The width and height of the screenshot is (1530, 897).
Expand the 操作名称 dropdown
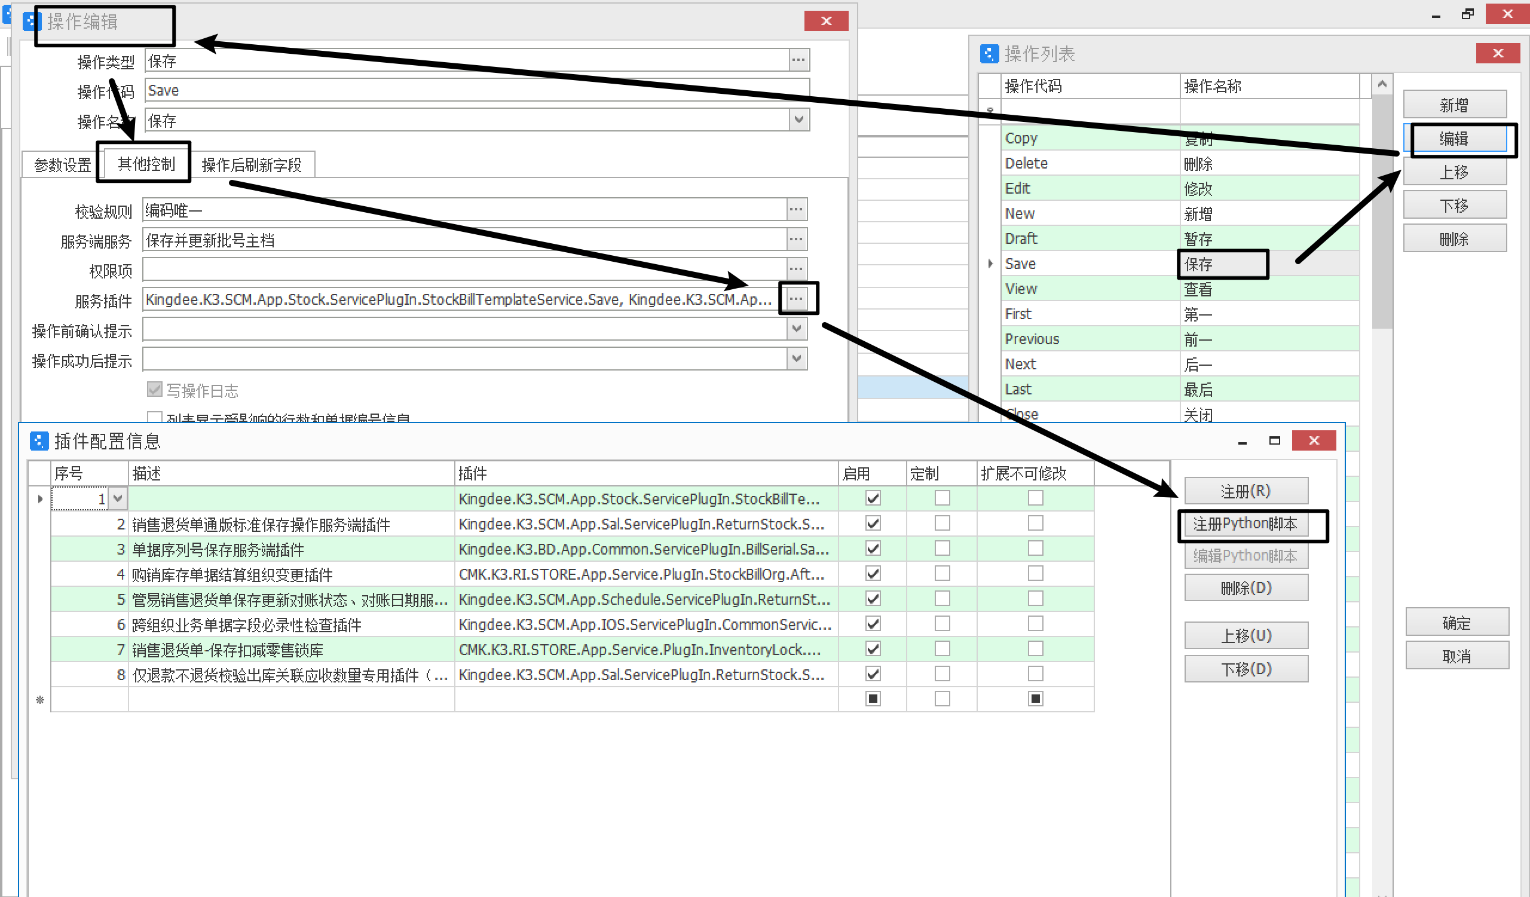(799, 120)
